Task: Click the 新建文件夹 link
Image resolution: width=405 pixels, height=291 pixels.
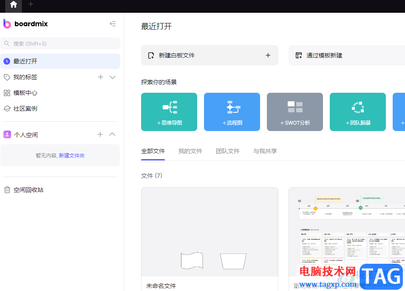Action: [71, 156]
